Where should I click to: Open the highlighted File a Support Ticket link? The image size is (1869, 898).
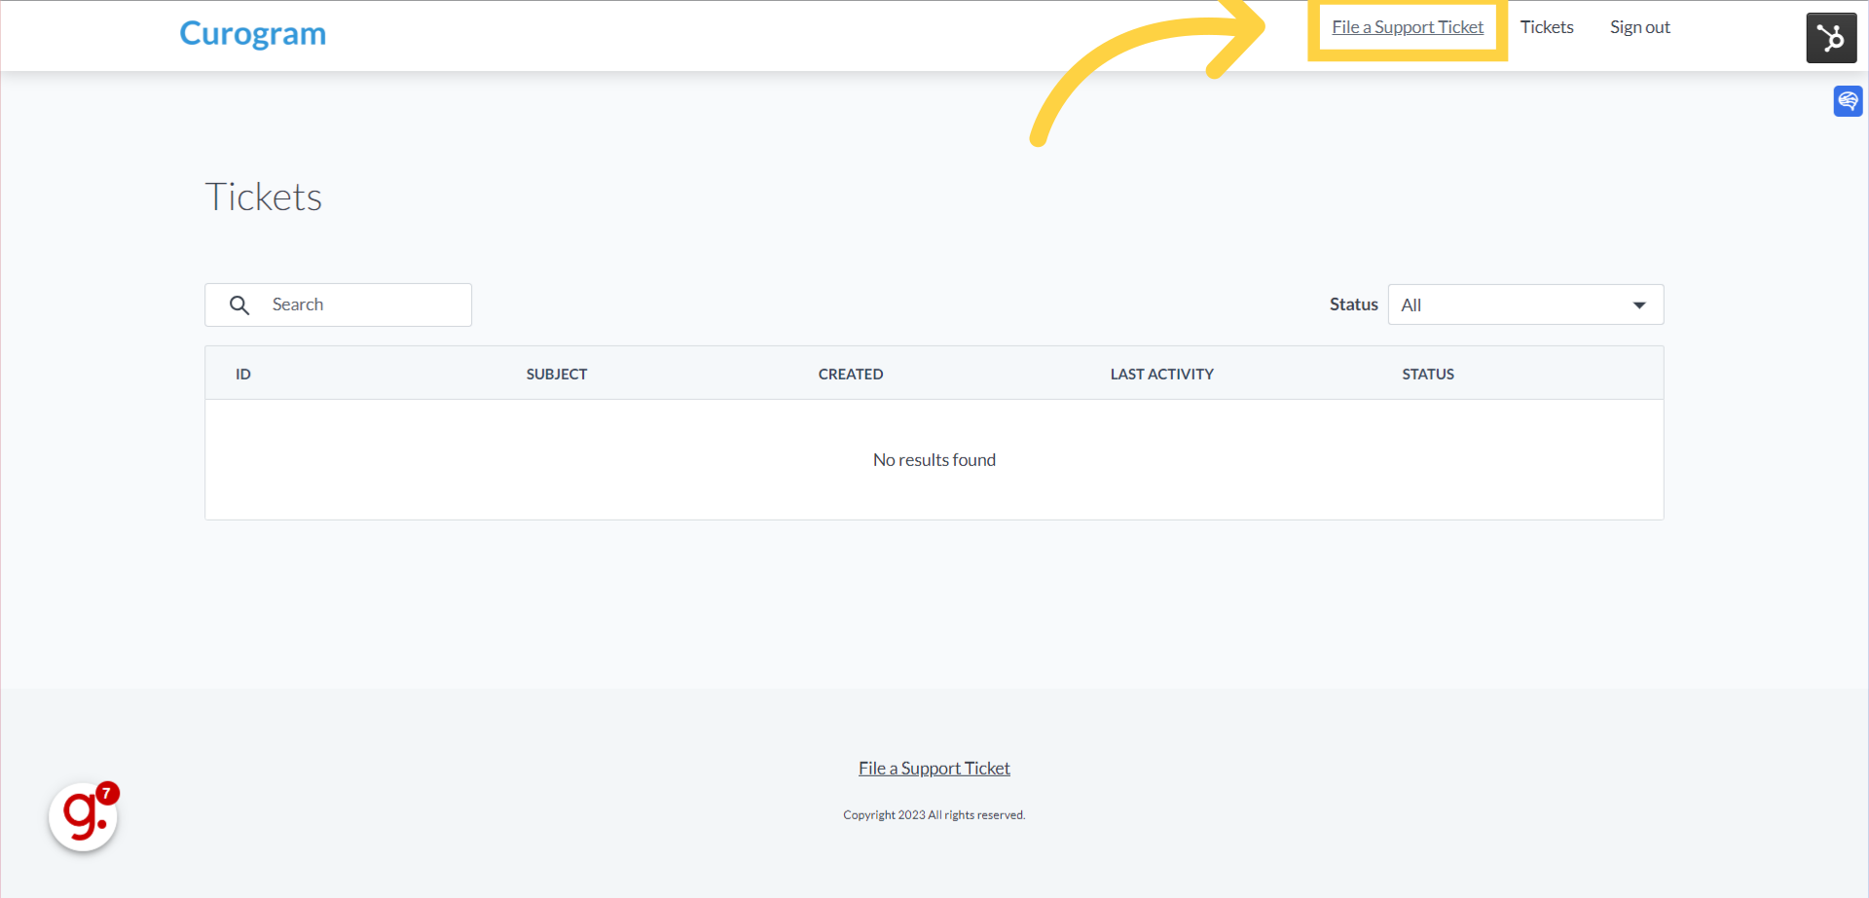click(x=1407, y=26)
